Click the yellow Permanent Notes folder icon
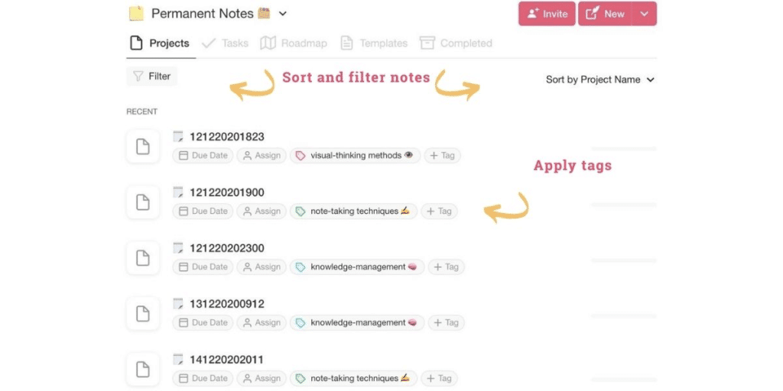 [x=136, y=13]
